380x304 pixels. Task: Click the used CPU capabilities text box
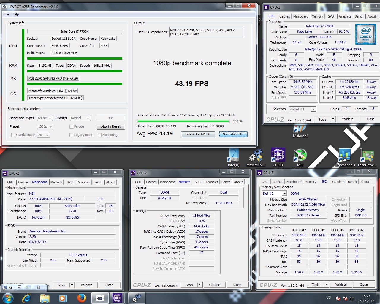click(206, 32)
